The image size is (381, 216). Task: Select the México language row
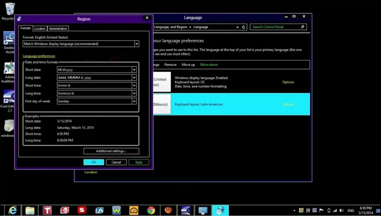click(x=232, y=104)
